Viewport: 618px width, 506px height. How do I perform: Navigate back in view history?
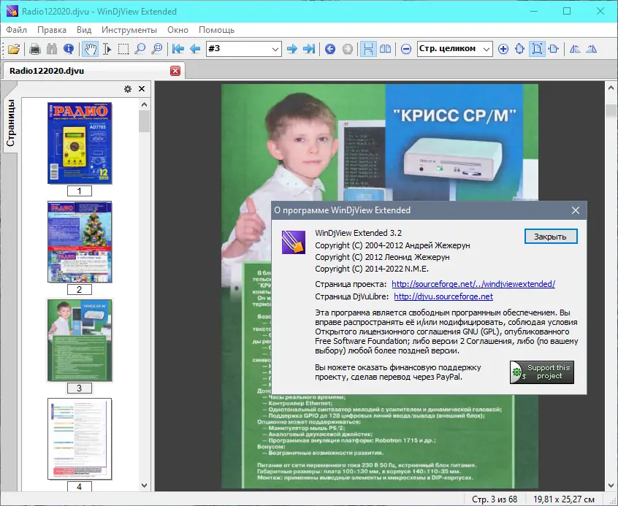pos(330,49)
